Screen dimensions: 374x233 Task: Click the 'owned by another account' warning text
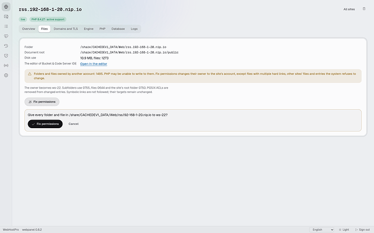tap(195, 76)
